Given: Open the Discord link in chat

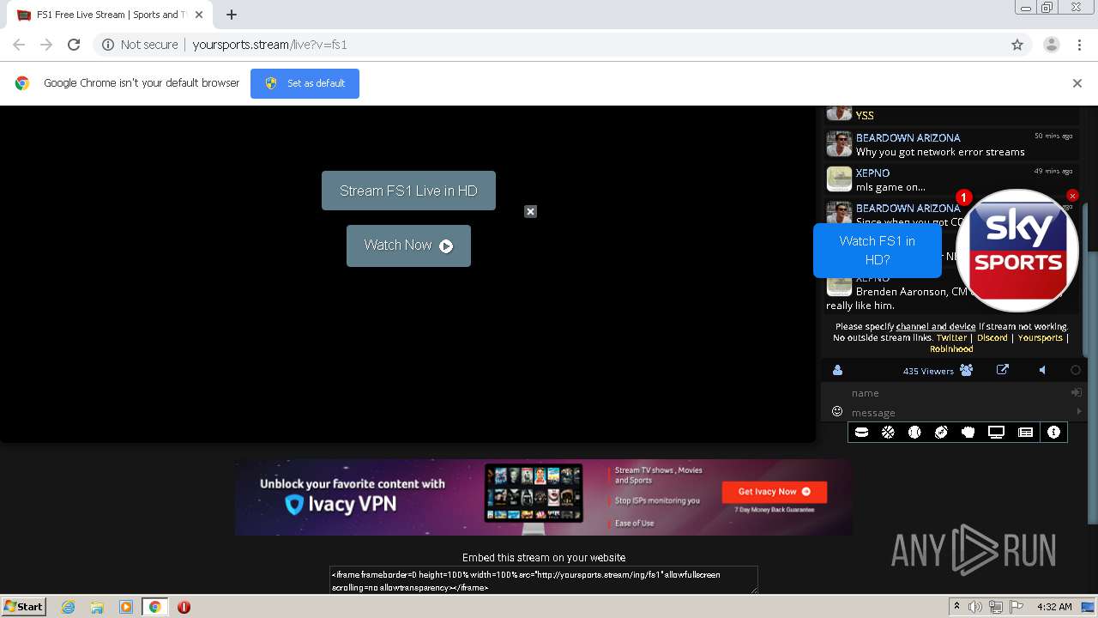Looking at the screenshot, I should [992, 338].
